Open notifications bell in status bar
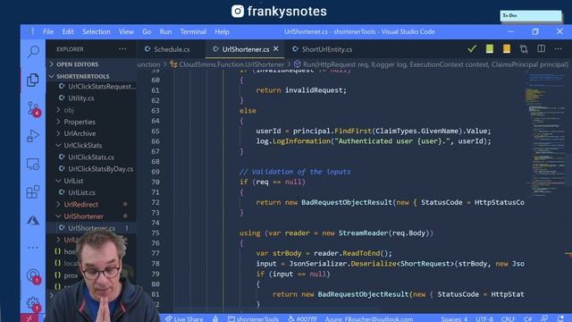572x322 pixels. click(x=560, y=318)
